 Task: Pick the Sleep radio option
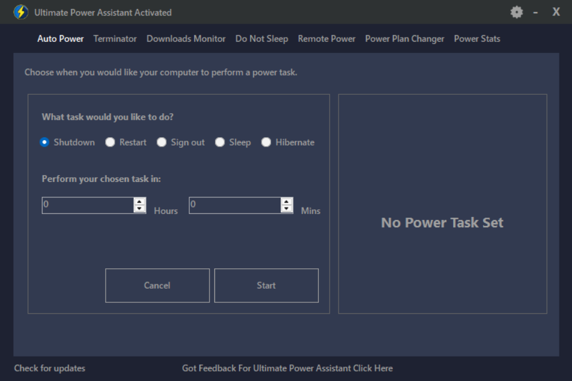tap(220, 142)
